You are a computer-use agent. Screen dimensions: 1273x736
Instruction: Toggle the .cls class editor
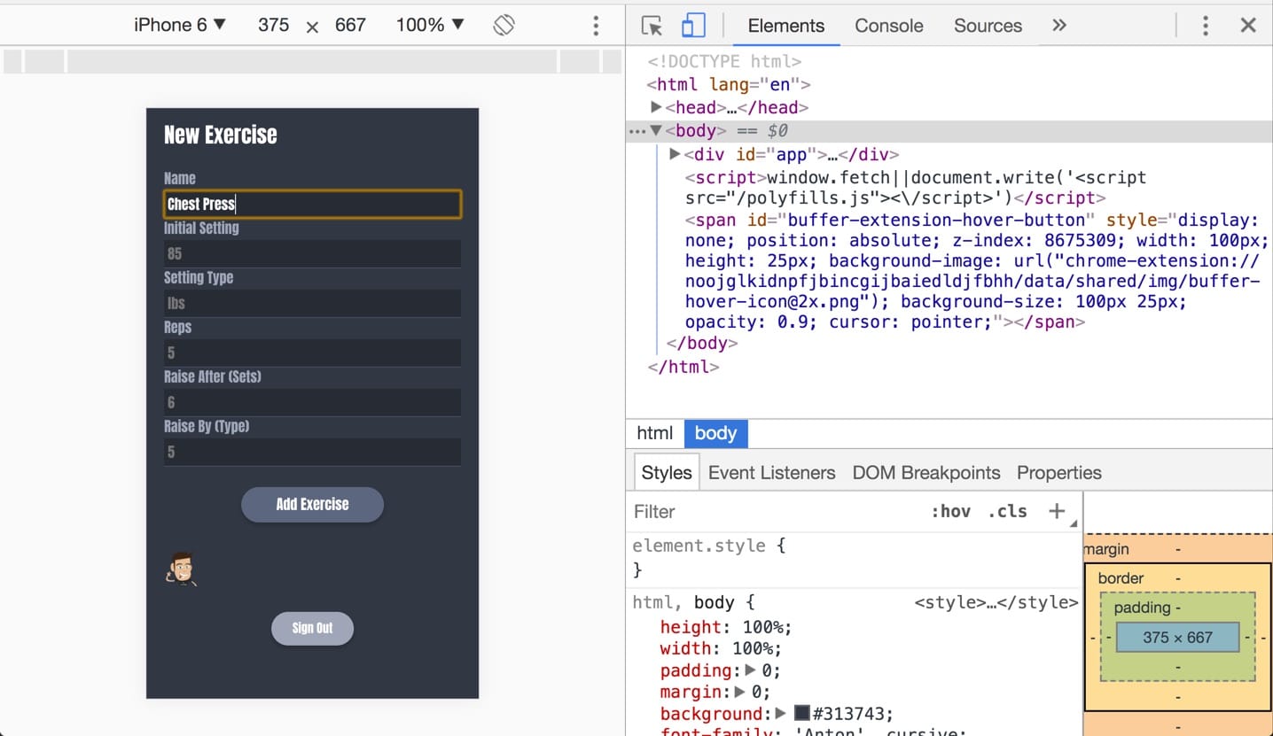click(1007, 511)
